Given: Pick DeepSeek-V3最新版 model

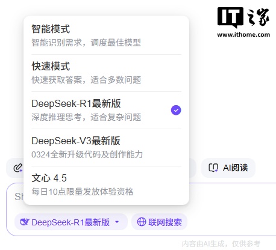Looking at the screenshot, I should click(x=106, y=148).
